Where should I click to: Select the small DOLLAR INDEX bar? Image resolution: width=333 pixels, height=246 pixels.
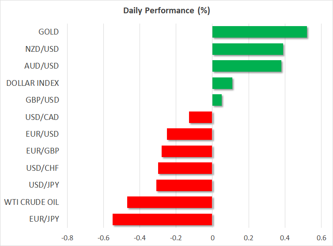(222, 83)
